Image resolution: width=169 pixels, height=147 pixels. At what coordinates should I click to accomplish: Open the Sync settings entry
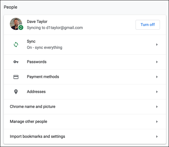click(85, 45)
